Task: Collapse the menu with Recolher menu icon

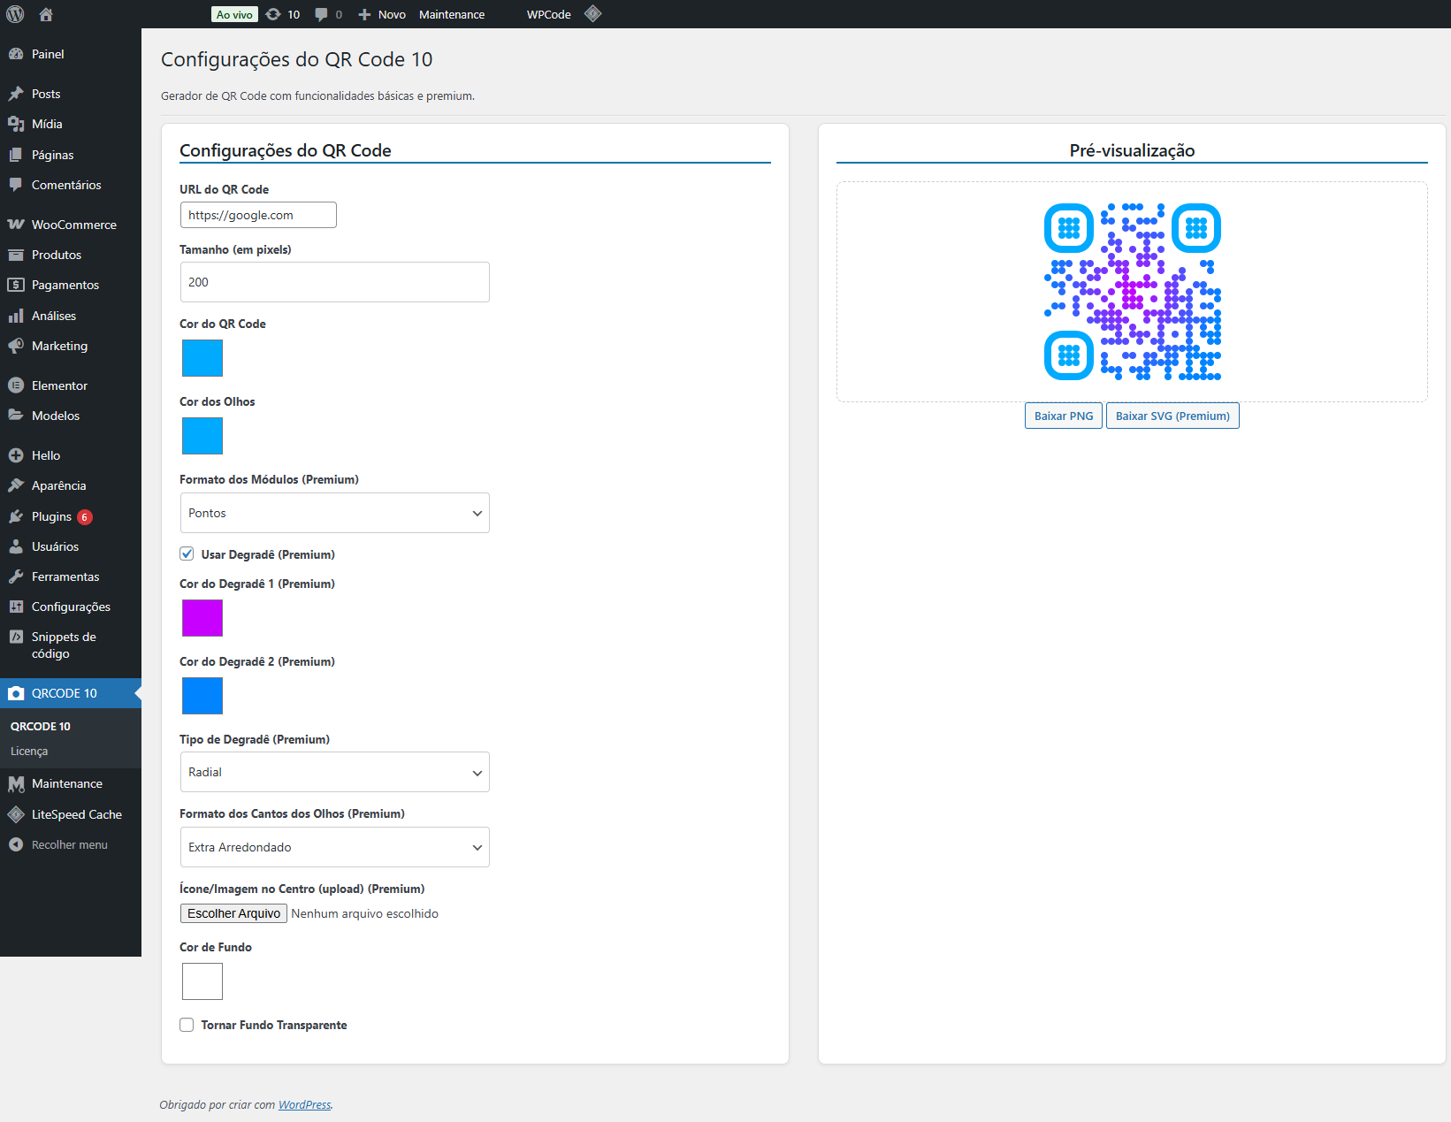Action: (x=16, y=844)
